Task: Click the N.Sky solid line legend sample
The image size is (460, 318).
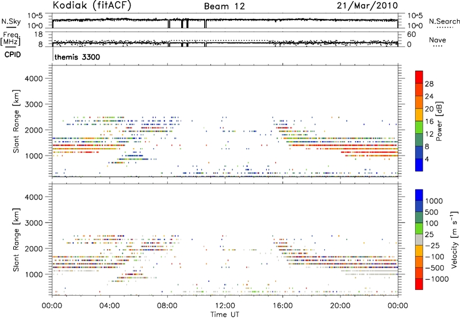Action: [x=10, y=27]
